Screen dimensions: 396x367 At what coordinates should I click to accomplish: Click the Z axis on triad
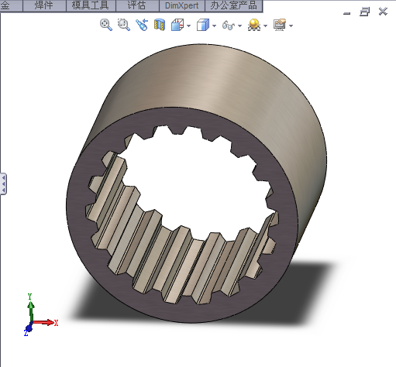click(28, 330)
